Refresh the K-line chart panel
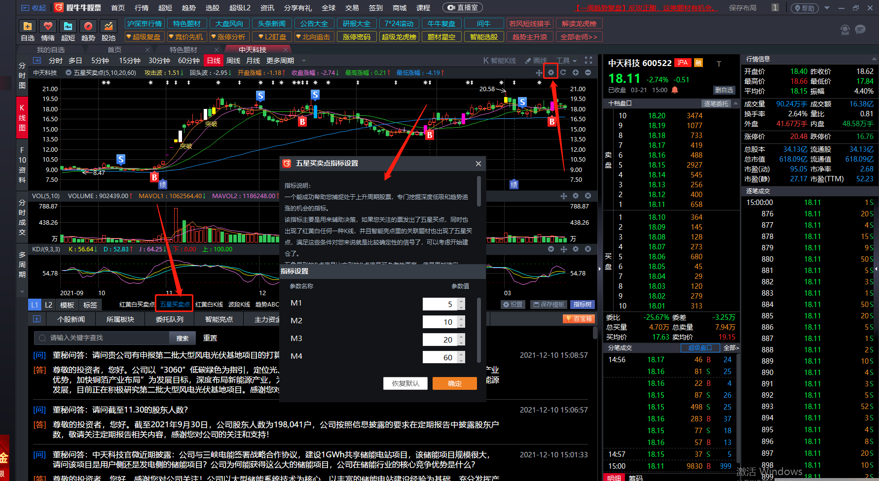This screenshot has width=879, height=481. 563,72
